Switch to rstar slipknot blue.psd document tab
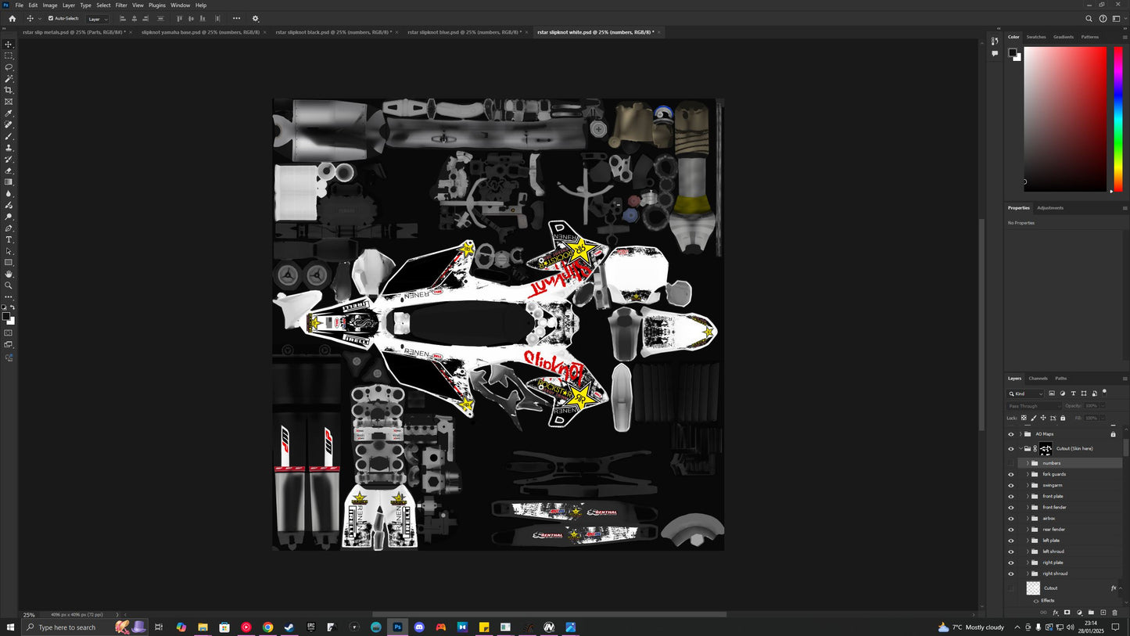The height and width of the screenshot is (636, 1130). coord(464,32)
